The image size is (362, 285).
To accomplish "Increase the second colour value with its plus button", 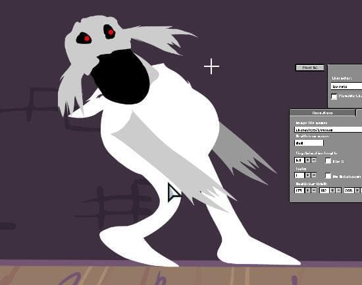I will (x=332, y=190).
